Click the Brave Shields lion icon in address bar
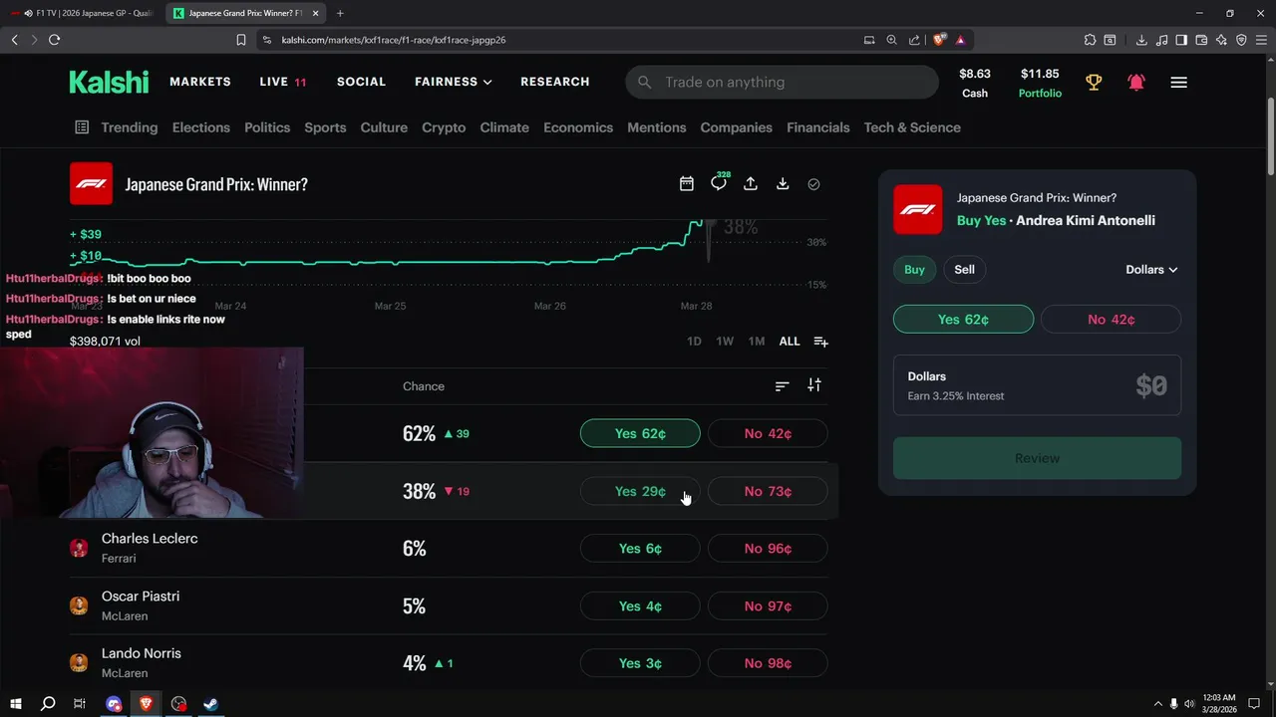The height and width of the screenshot is (717, 1276). (939, 40)
